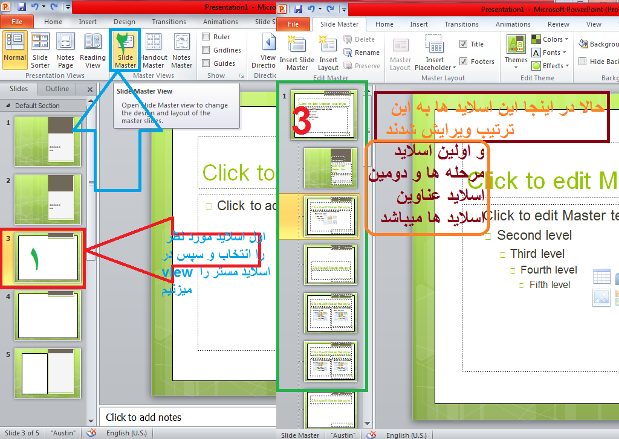619x439 pixels.
Task: Open Reading View
Action: (92, 50)
